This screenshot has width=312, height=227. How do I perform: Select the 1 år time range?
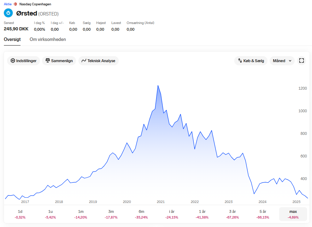click(x=202, y=214)
